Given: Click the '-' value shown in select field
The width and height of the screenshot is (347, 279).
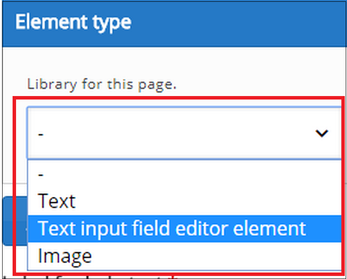Looking at the screenshot, I should 41,134.
